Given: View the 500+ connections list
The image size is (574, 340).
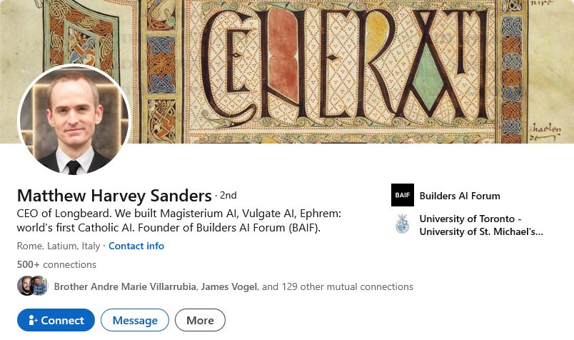Looking at the screenshot, I should click(56, 264).
